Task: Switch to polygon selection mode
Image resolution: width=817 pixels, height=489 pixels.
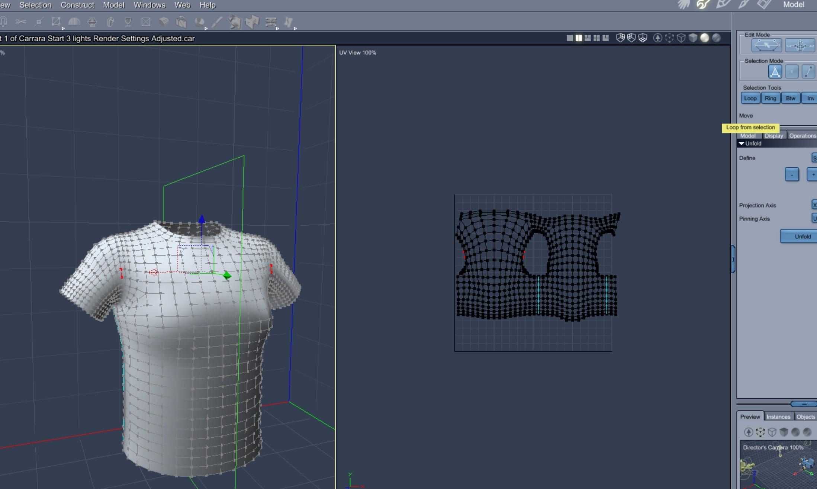Action: [x=775, y=72]
